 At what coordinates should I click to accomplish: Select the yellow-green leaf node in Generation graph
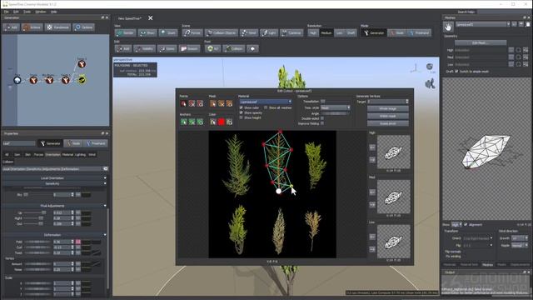82,80
